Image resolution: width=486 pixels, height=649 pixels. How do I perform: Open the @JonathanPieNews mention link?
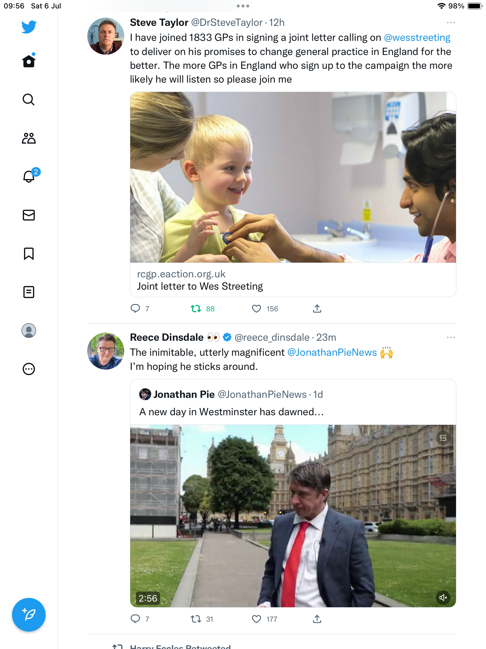pyautogui.click(x=332, y=353)
